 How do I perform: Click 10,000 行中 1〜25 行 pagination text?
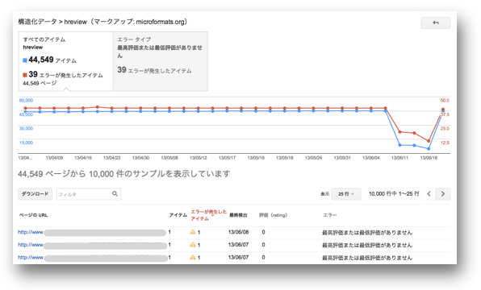[x=394, y=194]
